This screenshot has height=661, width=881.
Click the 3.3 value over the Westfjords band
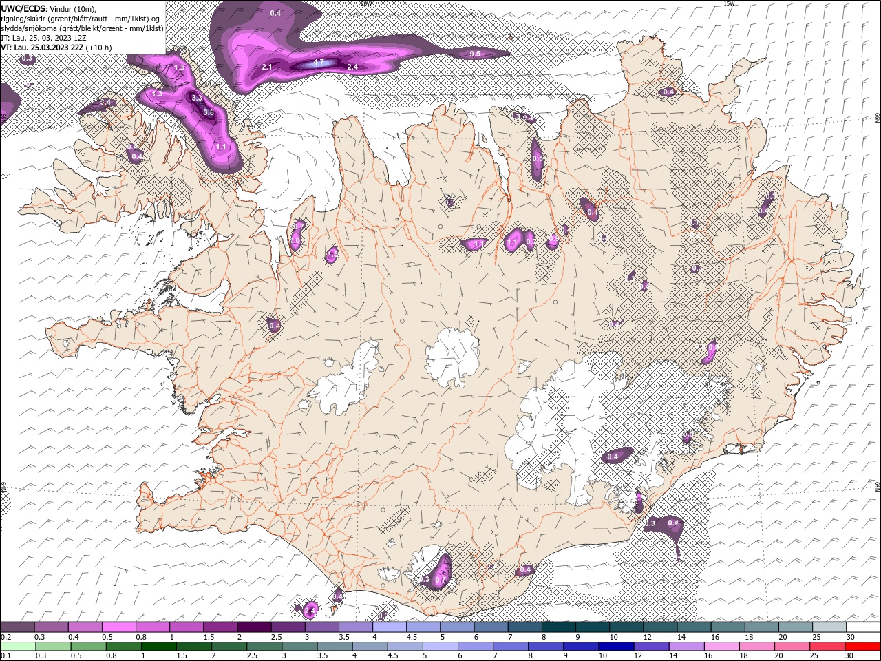[197, 98]
